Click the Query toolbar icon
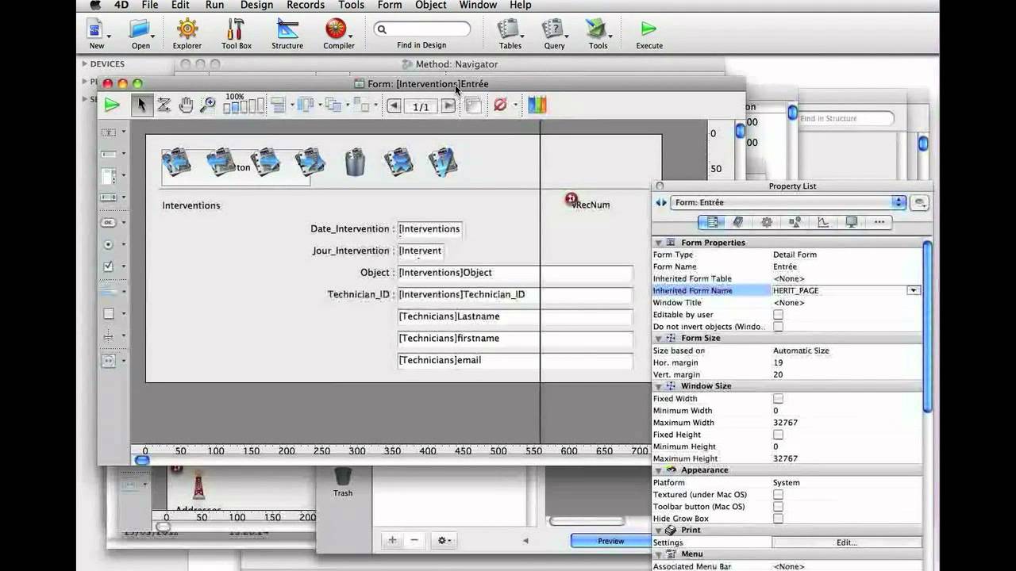 click(x=552, y=30)
